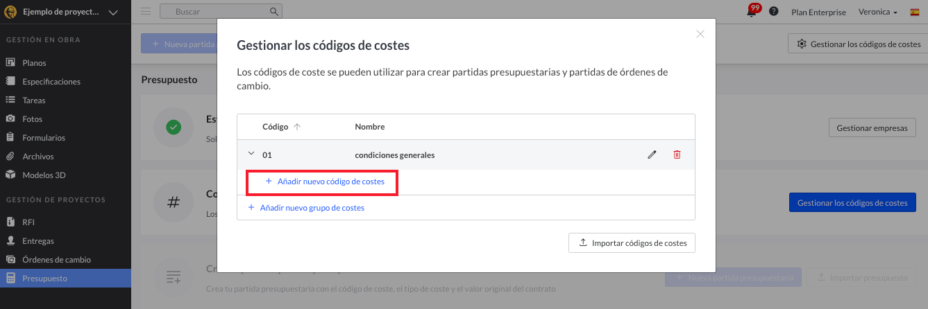Expand the project name selector

(x=114, y=12)
